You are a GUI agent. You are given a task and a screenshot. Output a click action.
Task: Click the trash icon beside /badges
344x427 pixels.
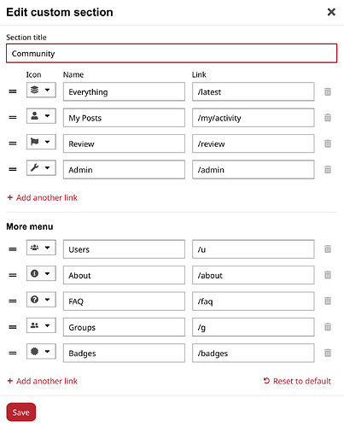click(328, 353)
